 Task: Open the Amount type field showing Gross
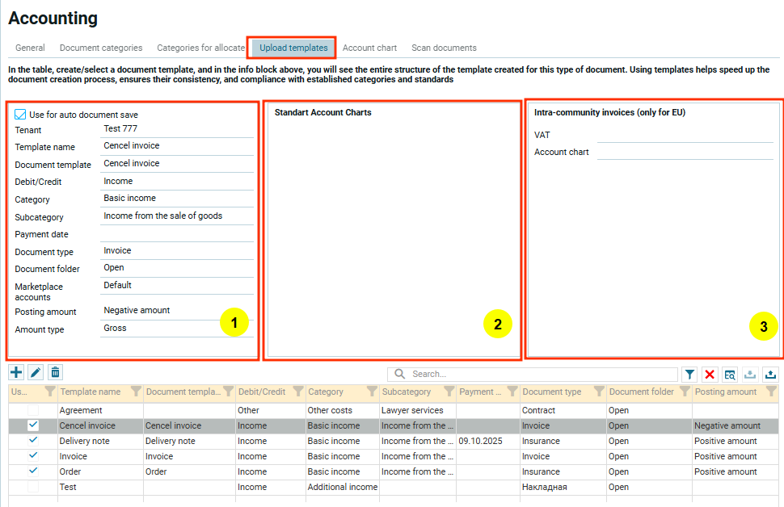(176, 329)
